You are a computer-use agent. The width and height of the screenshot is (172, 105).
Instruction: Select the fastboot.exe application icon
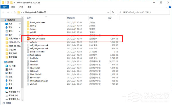(x=28, y=55)
